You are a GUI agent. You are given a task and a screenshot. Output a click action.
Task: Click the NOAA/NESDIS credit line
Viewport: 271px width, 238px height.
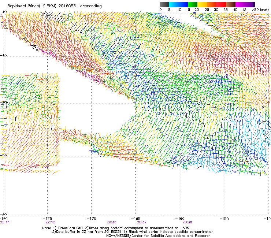158,236
